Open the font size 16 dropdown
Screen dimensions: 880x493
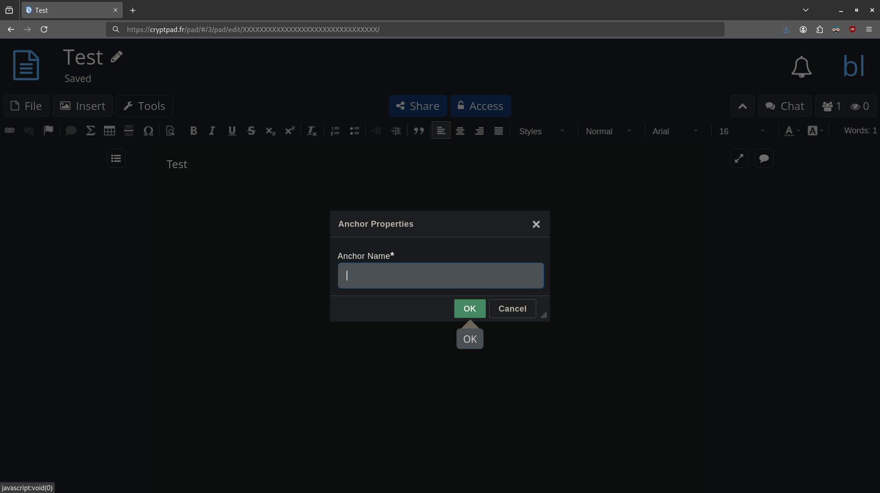click(x=741, y=131)
